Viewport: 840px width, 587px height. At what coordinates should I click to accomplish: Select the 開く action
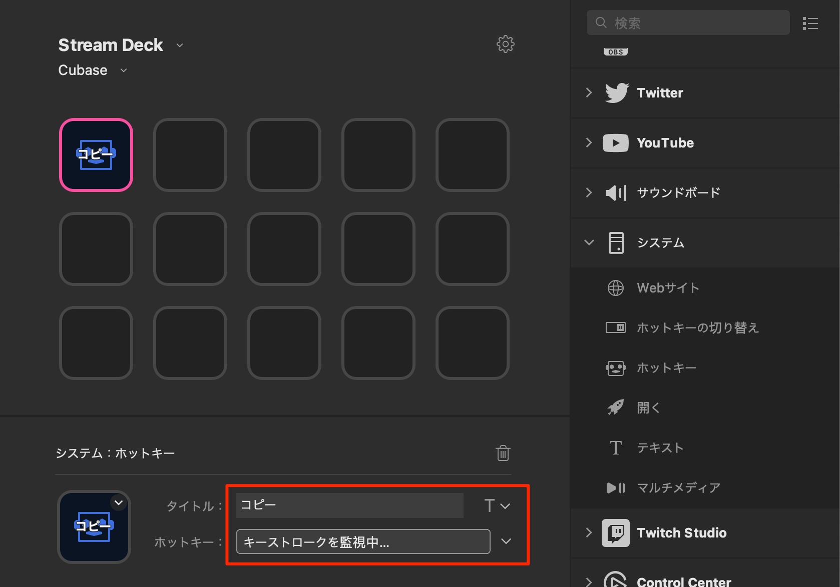point(705,407)
